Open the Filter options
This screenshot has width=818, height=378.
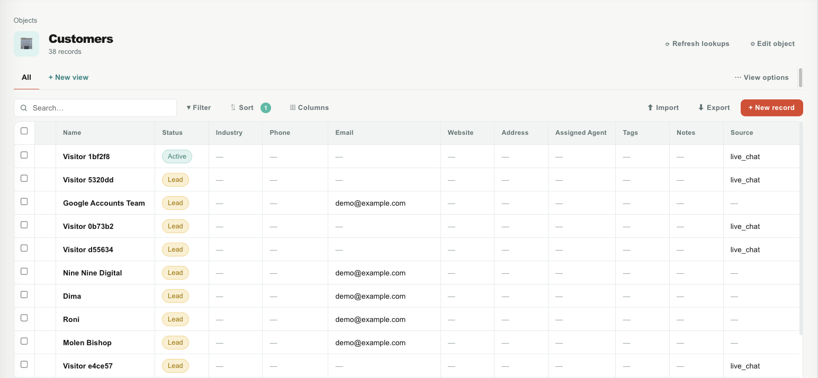(199, 107)
